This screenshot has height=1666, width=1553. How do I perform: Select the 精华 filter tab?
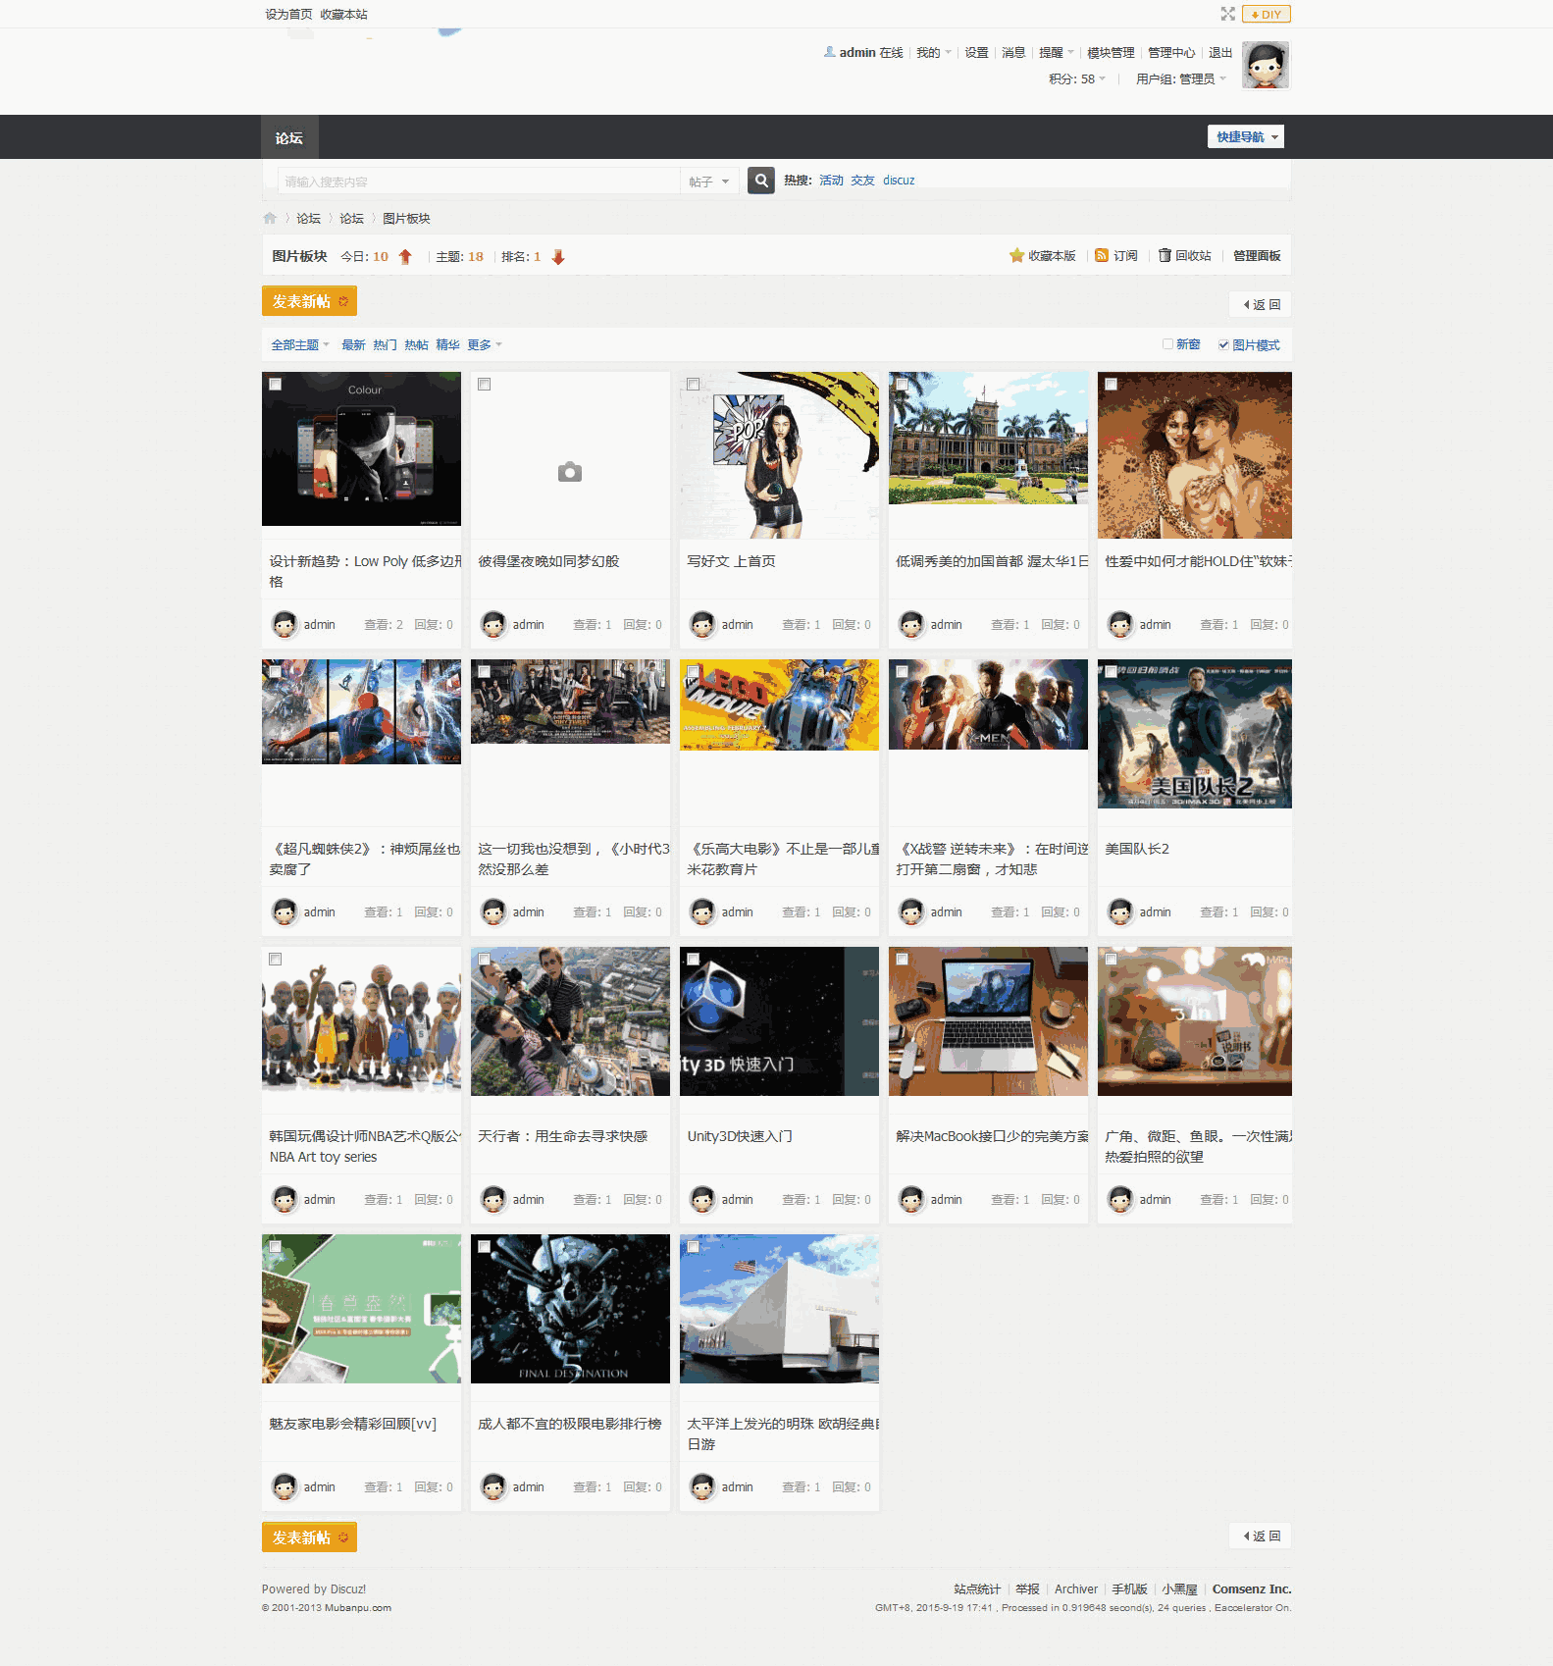coord(447,344)
